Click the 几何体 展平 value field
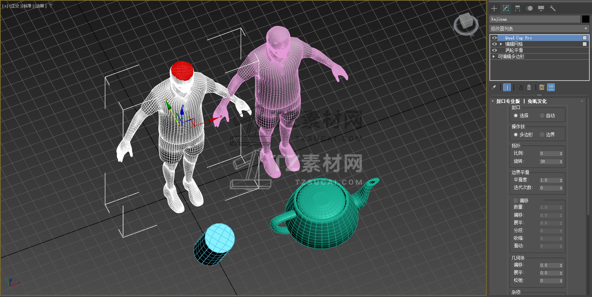Screen dimensions: 592x297 pyautogui.click(x=549, y=273)
